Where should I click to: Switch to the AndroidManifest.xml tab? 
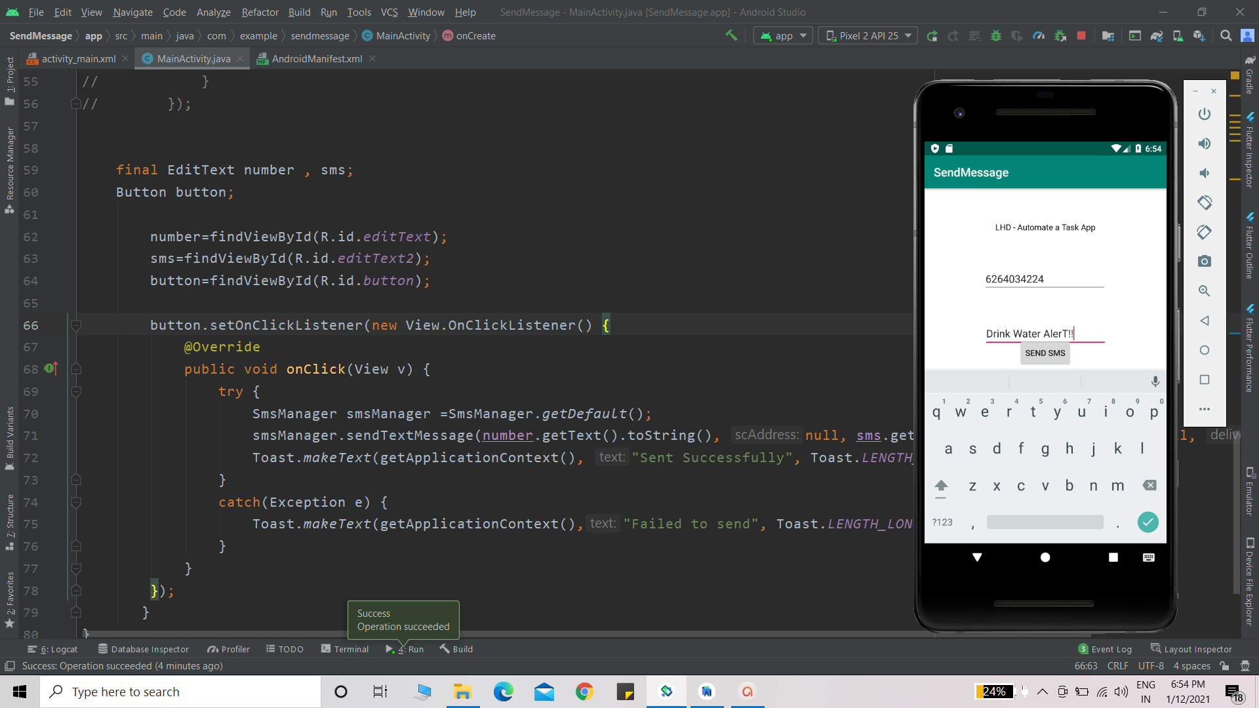[x=316, y=58]
